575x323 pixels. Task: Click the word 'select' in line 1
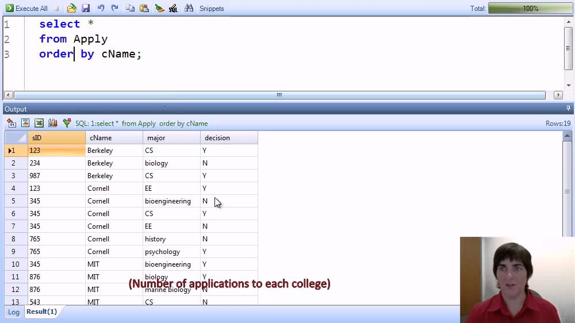59,24
